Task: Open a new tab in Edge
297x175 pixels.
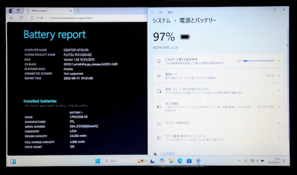Action: (78, 11)
